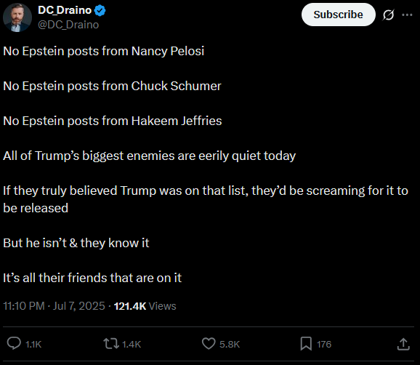The width and height of the screenshot is (420, 365).
Task: Open the share upload-arrow icon
Action: tap(403, 344)
